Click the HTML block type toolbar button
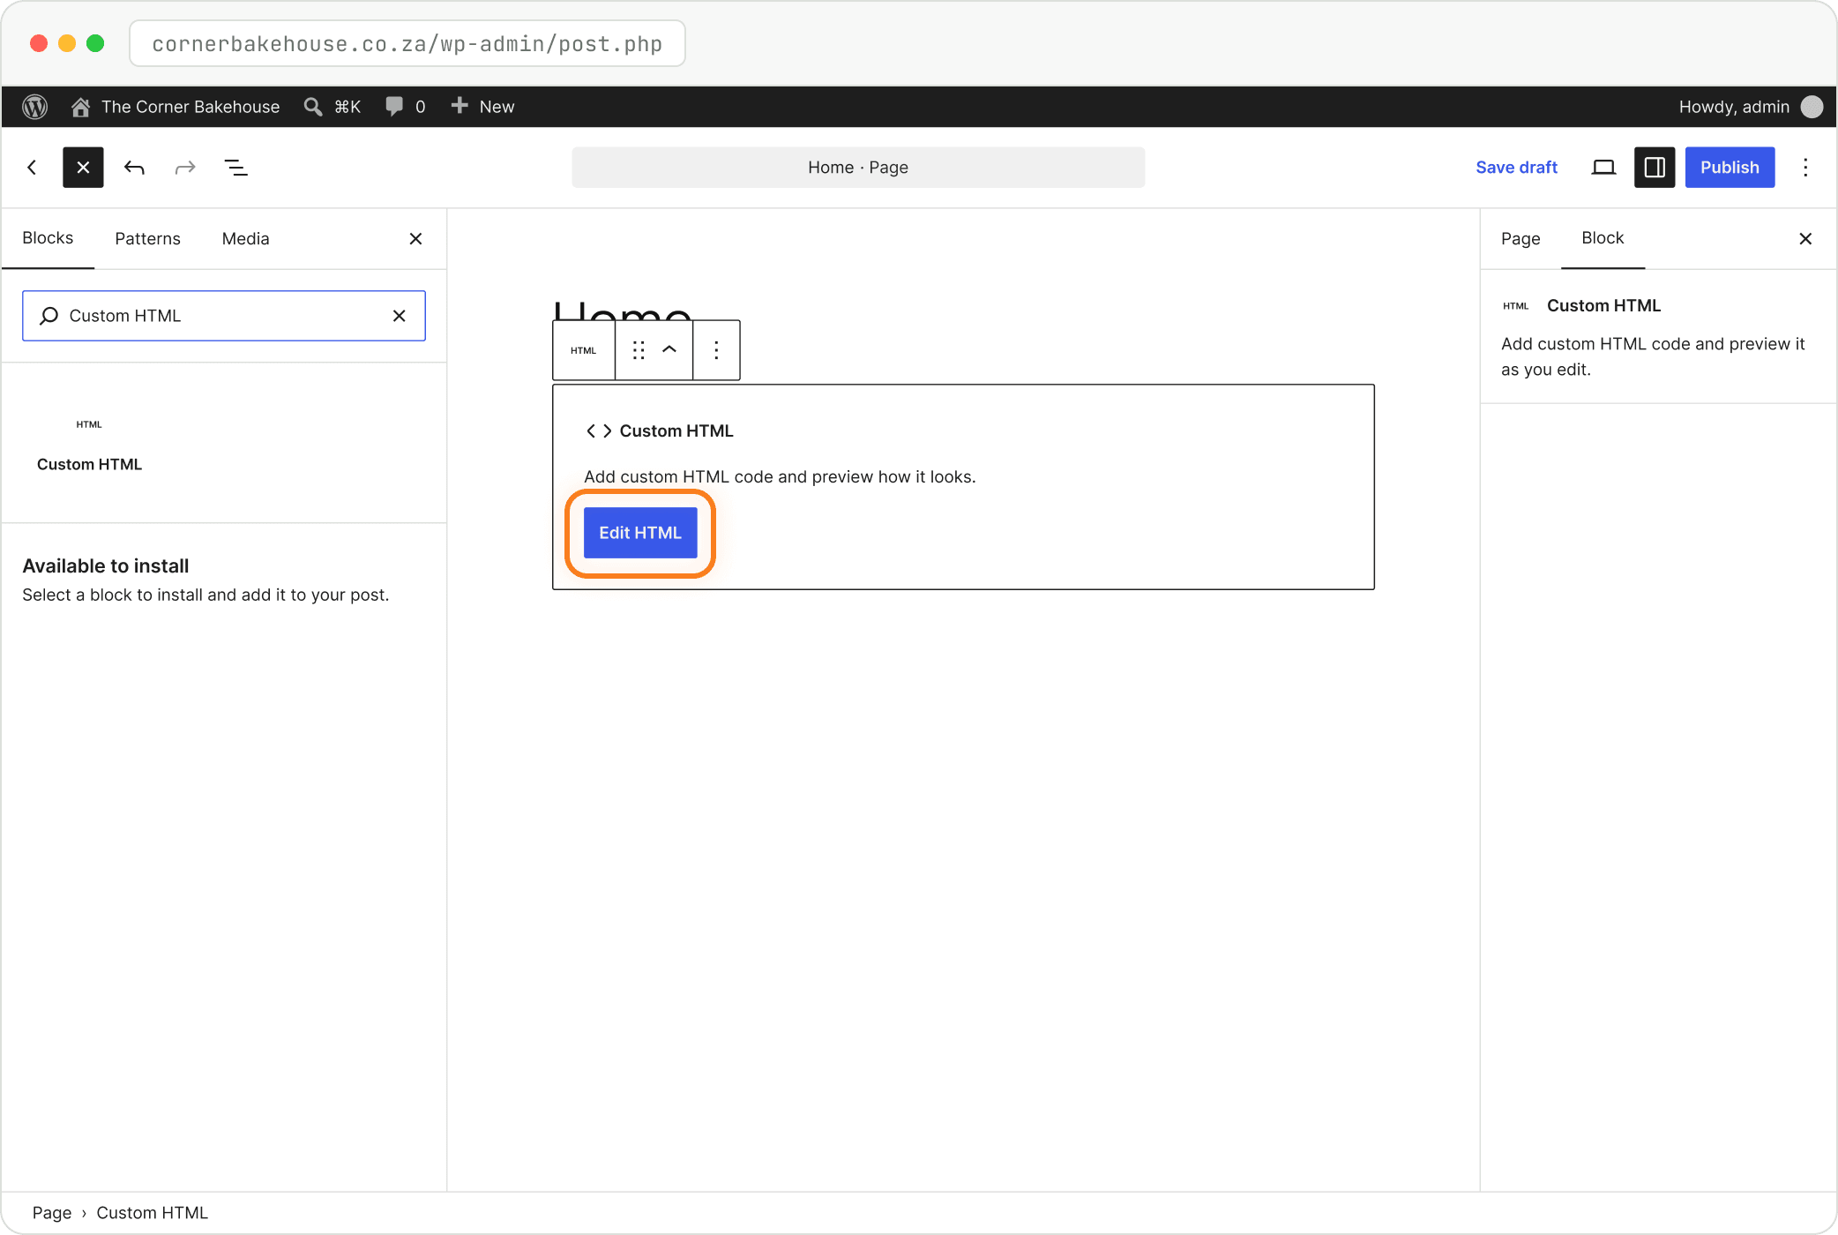This screenshot has width=1838, height=1235. (x=584, y=350)
